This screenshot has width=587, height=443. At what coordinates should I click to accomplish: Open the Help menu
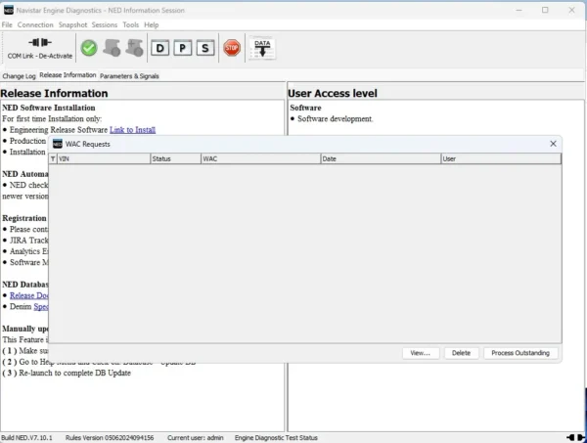coord(152,24)
